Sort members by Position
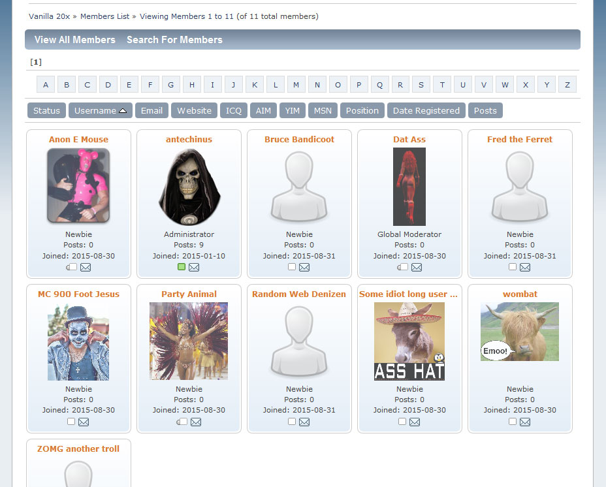 [x=362, y=110]
